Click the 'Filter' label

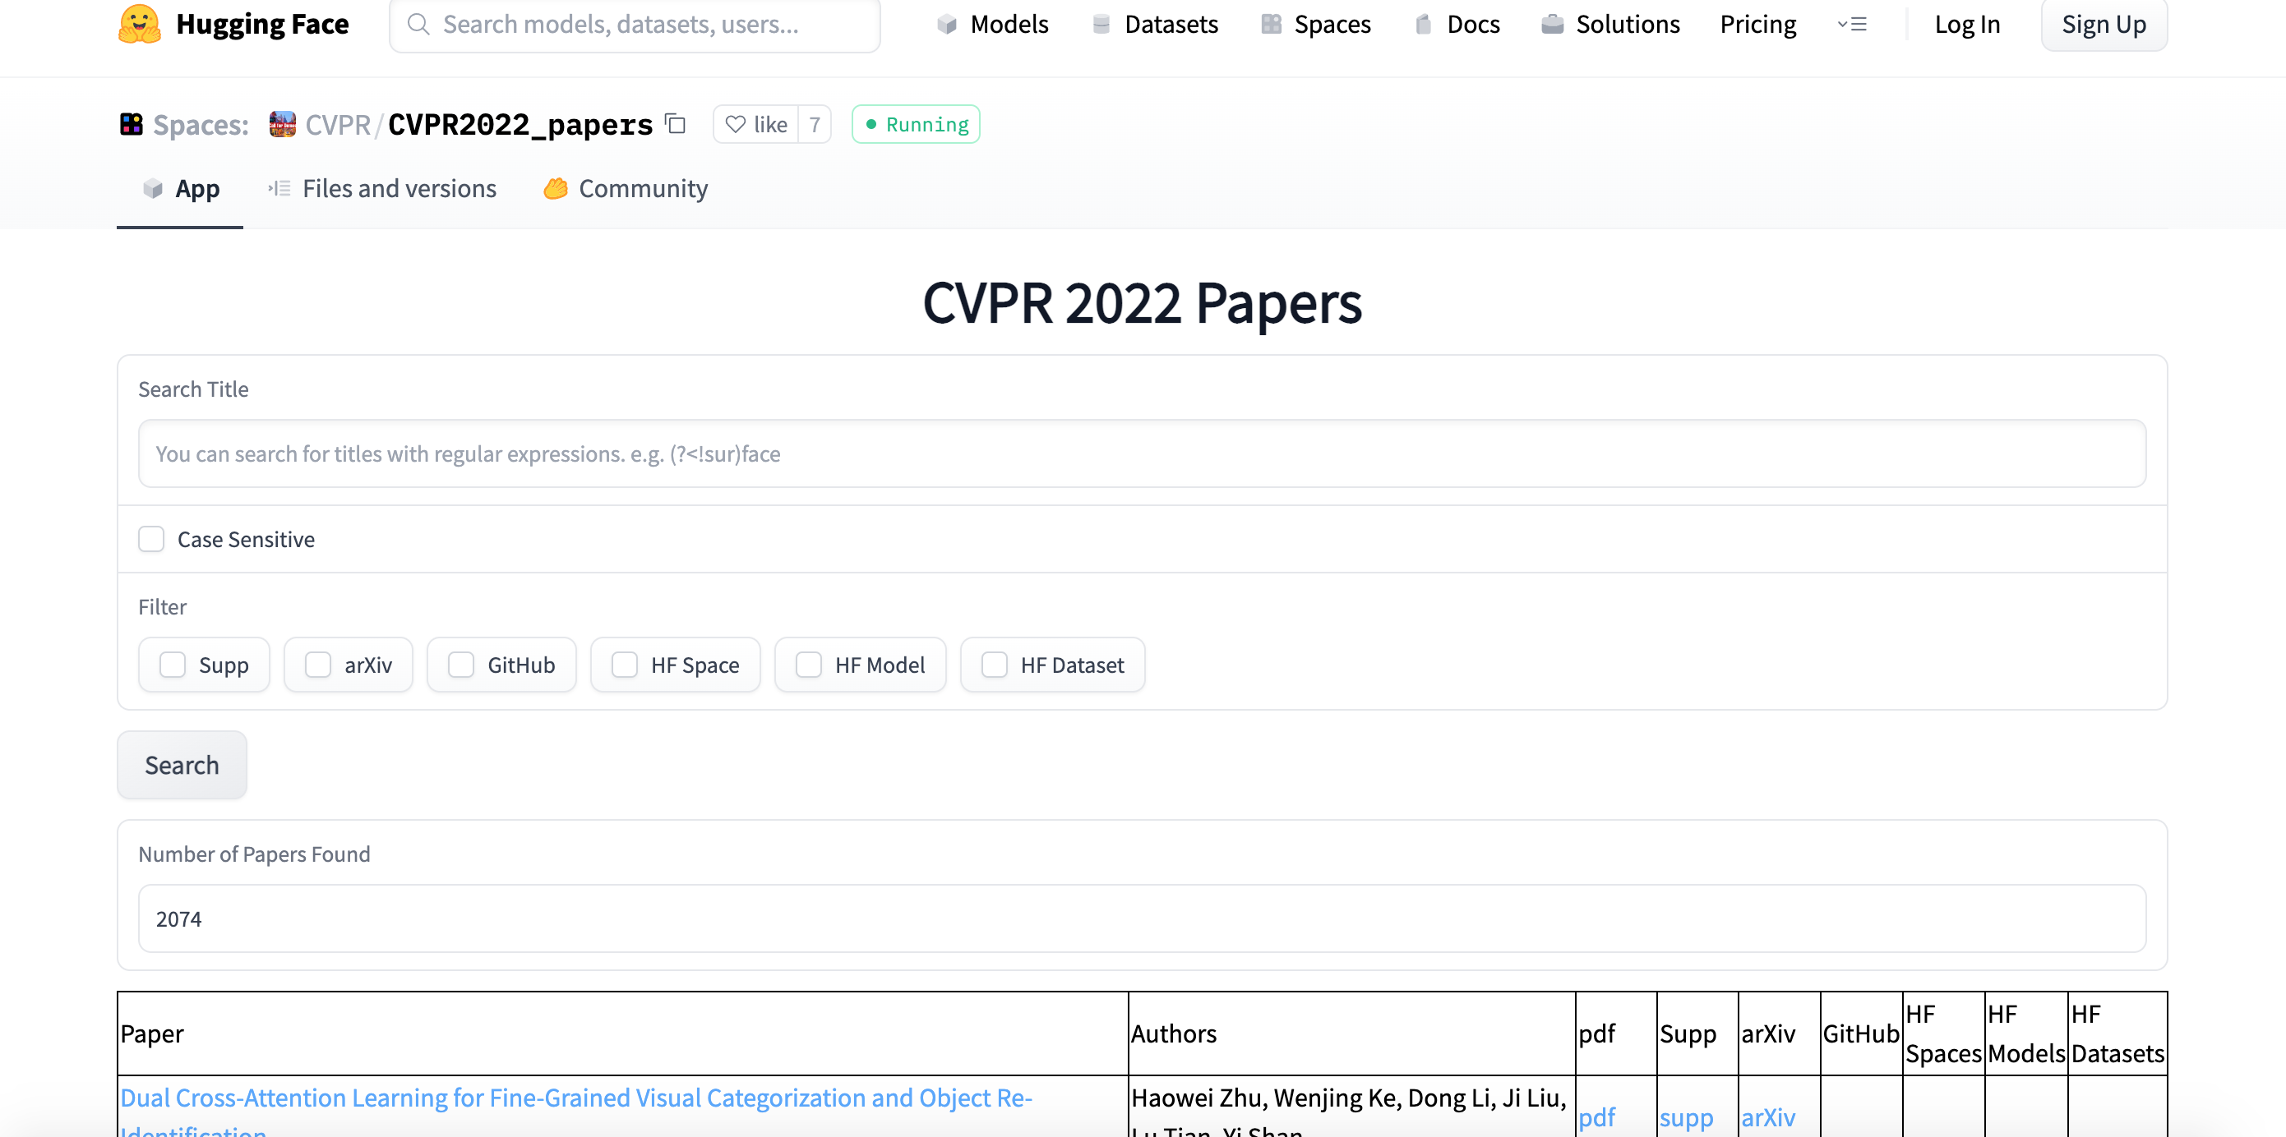(x=163, y=606)
